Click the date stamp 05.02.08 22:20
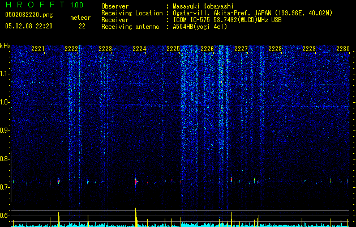 (29, 26)
